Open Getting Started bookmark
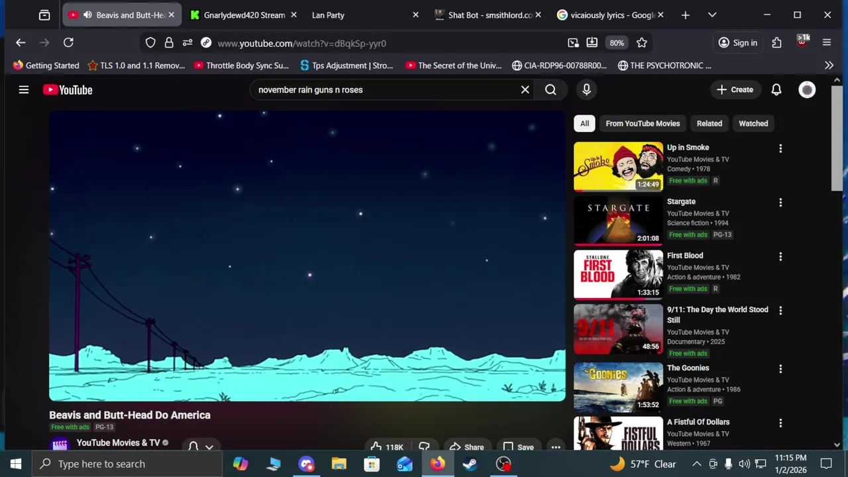Viewport: 848px width, 477px height. click(x=46, y=65)
